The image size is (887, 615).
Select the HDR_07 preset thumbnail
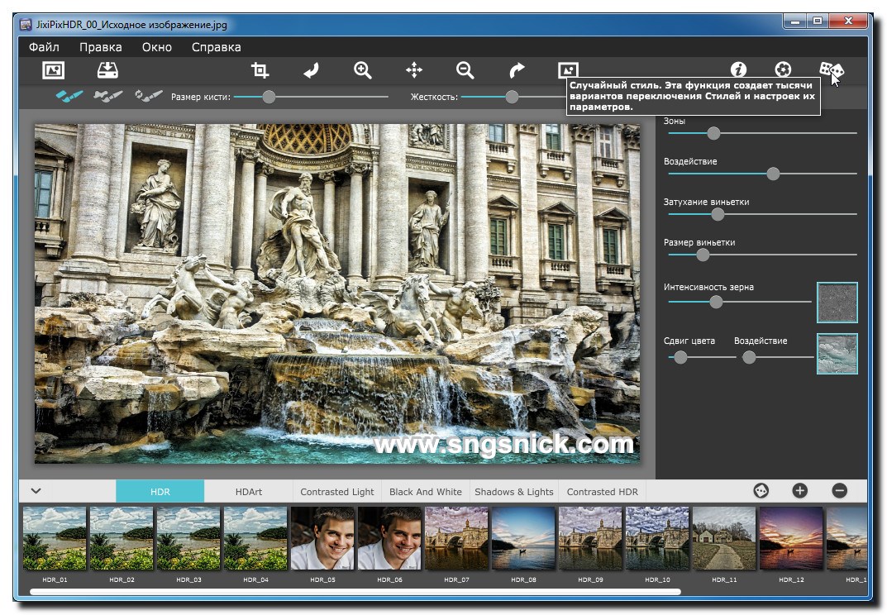[456, 538]
